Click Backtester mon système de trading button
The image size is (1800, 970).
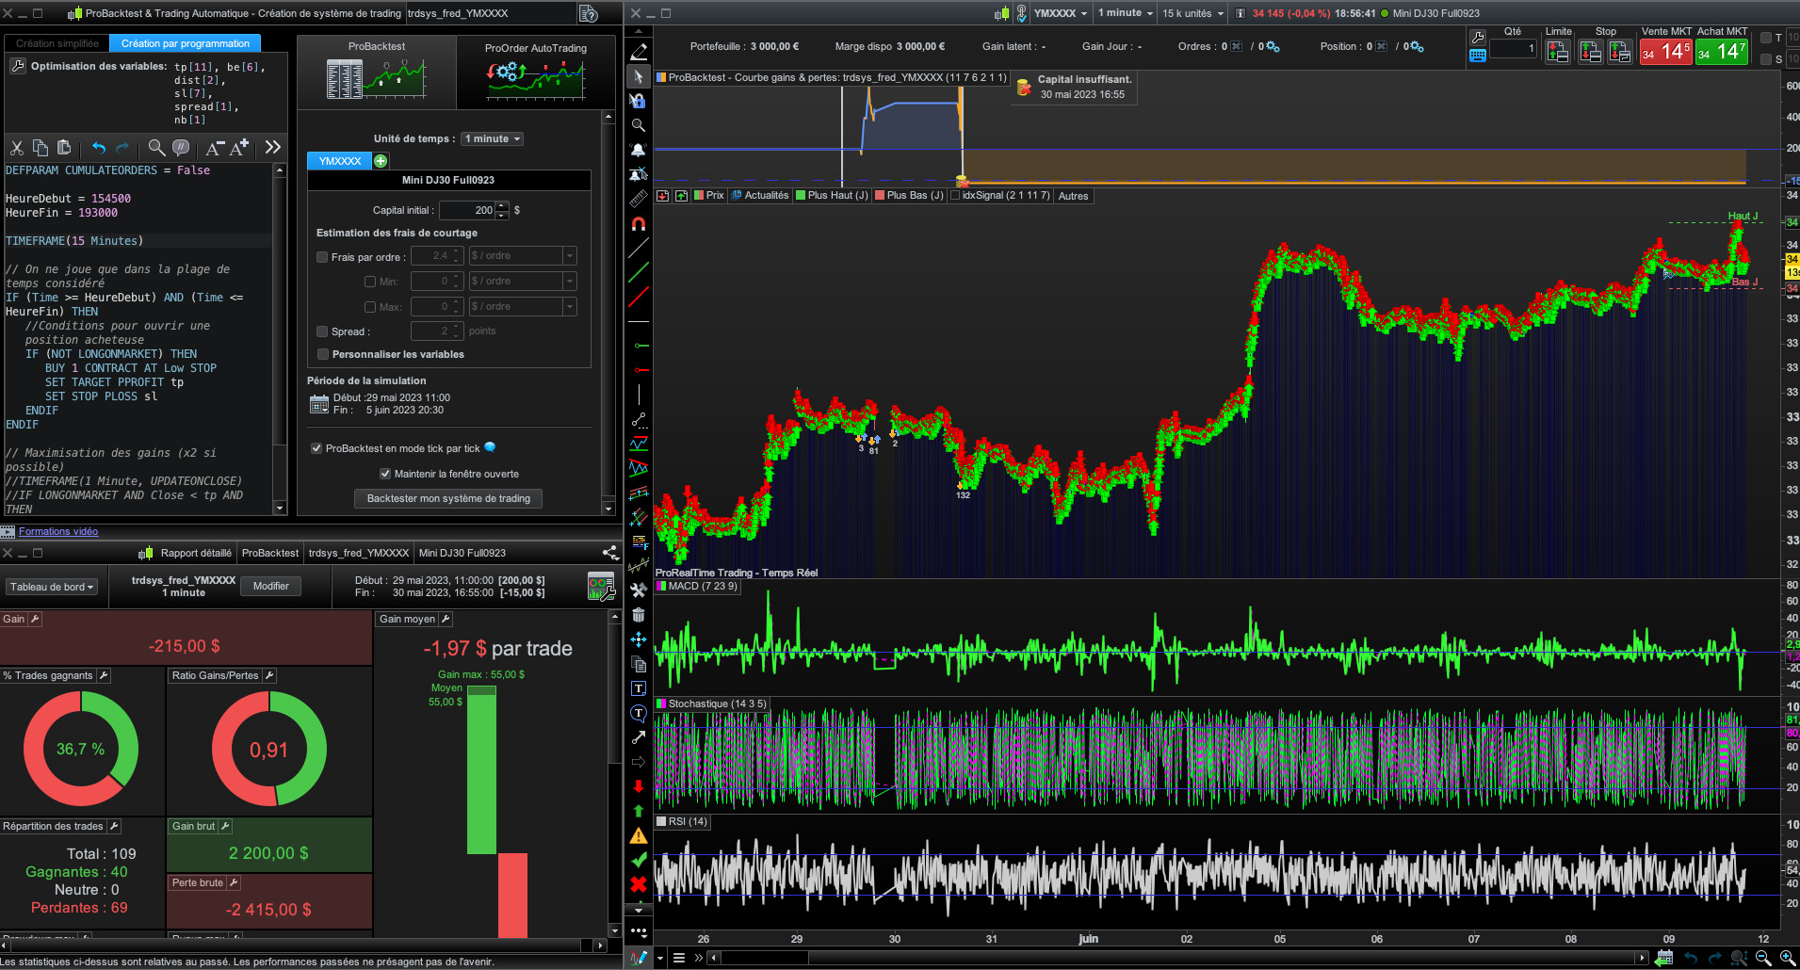(448, 498)
